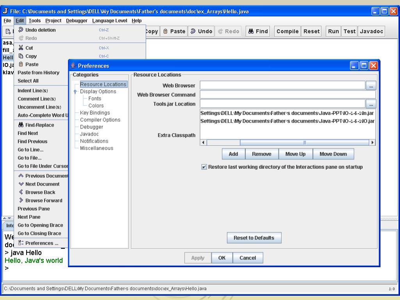Browse for Web Browser location with ellipsis button

click(371, 86)
